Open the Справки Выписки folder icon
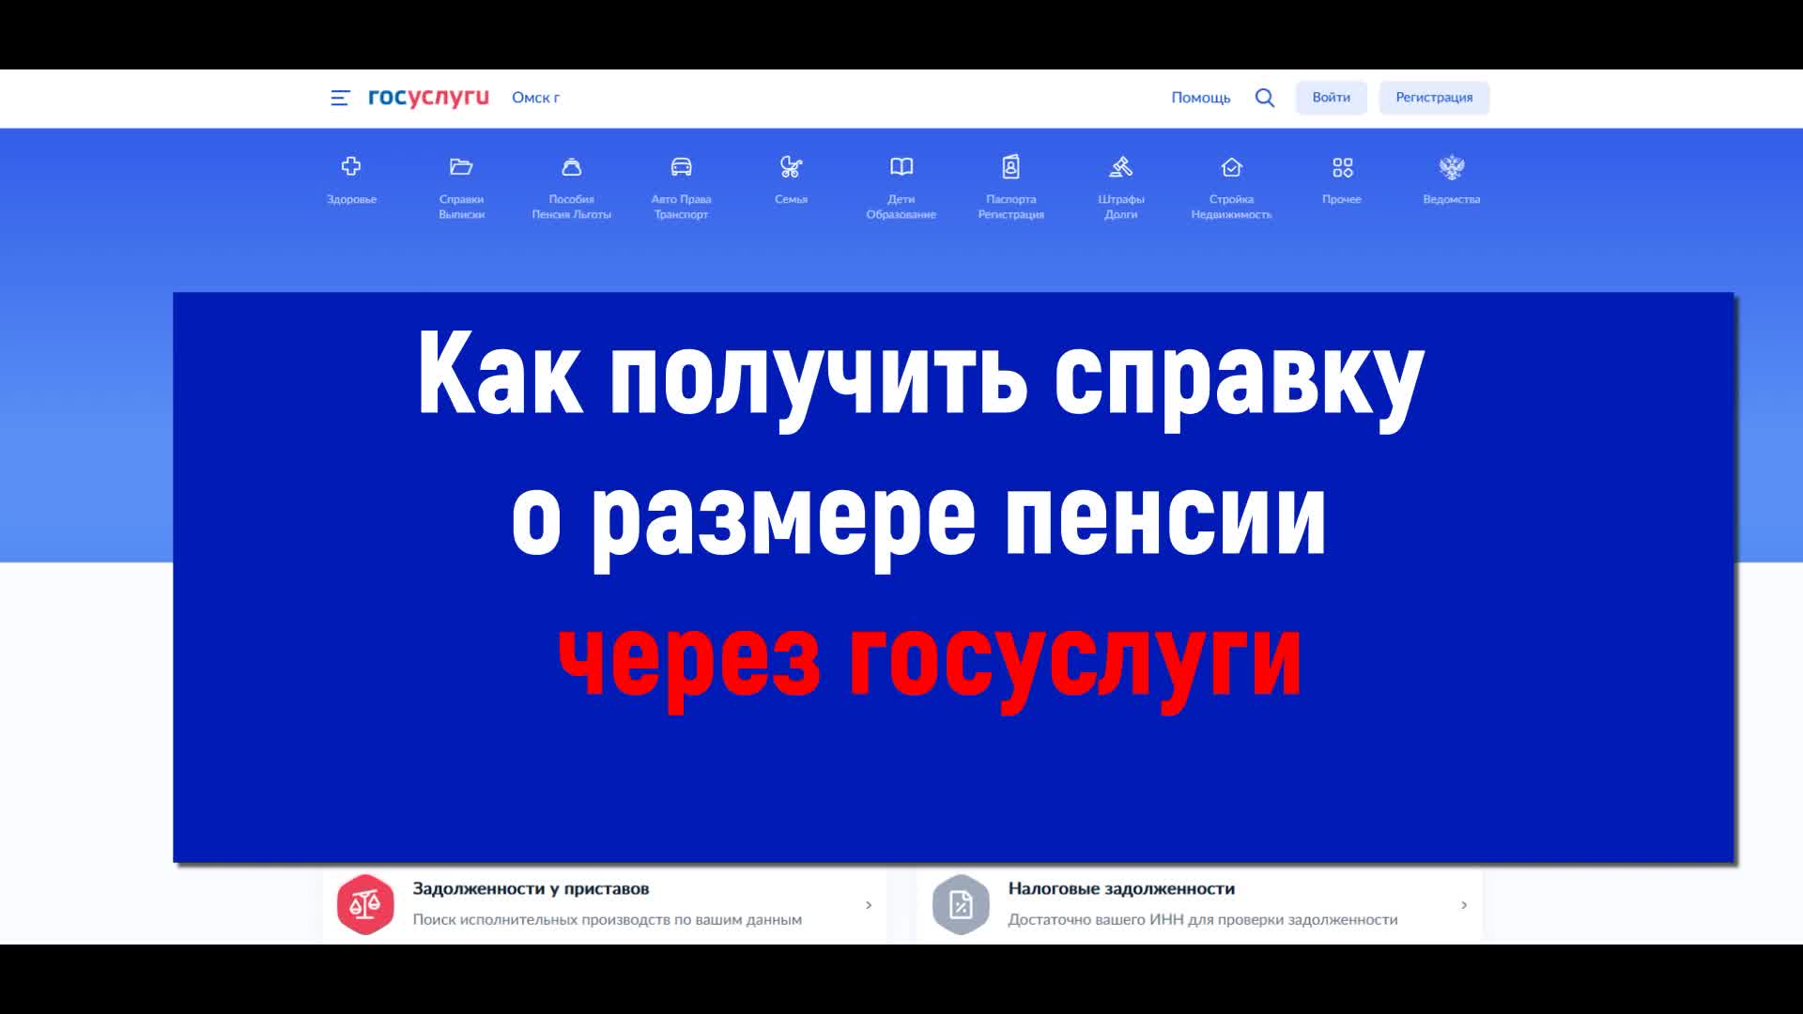Screen dimensions: 1803x1014 pos(461,167)
